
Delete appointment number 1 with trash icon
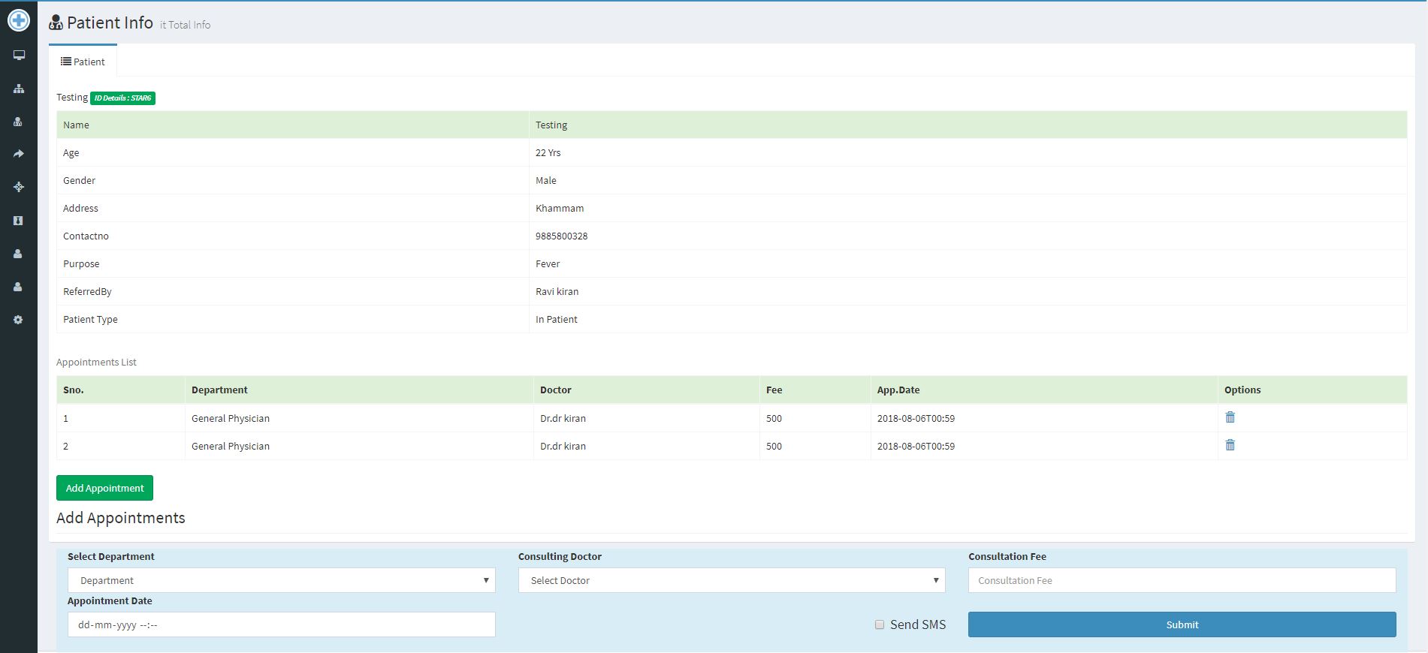1230,417
